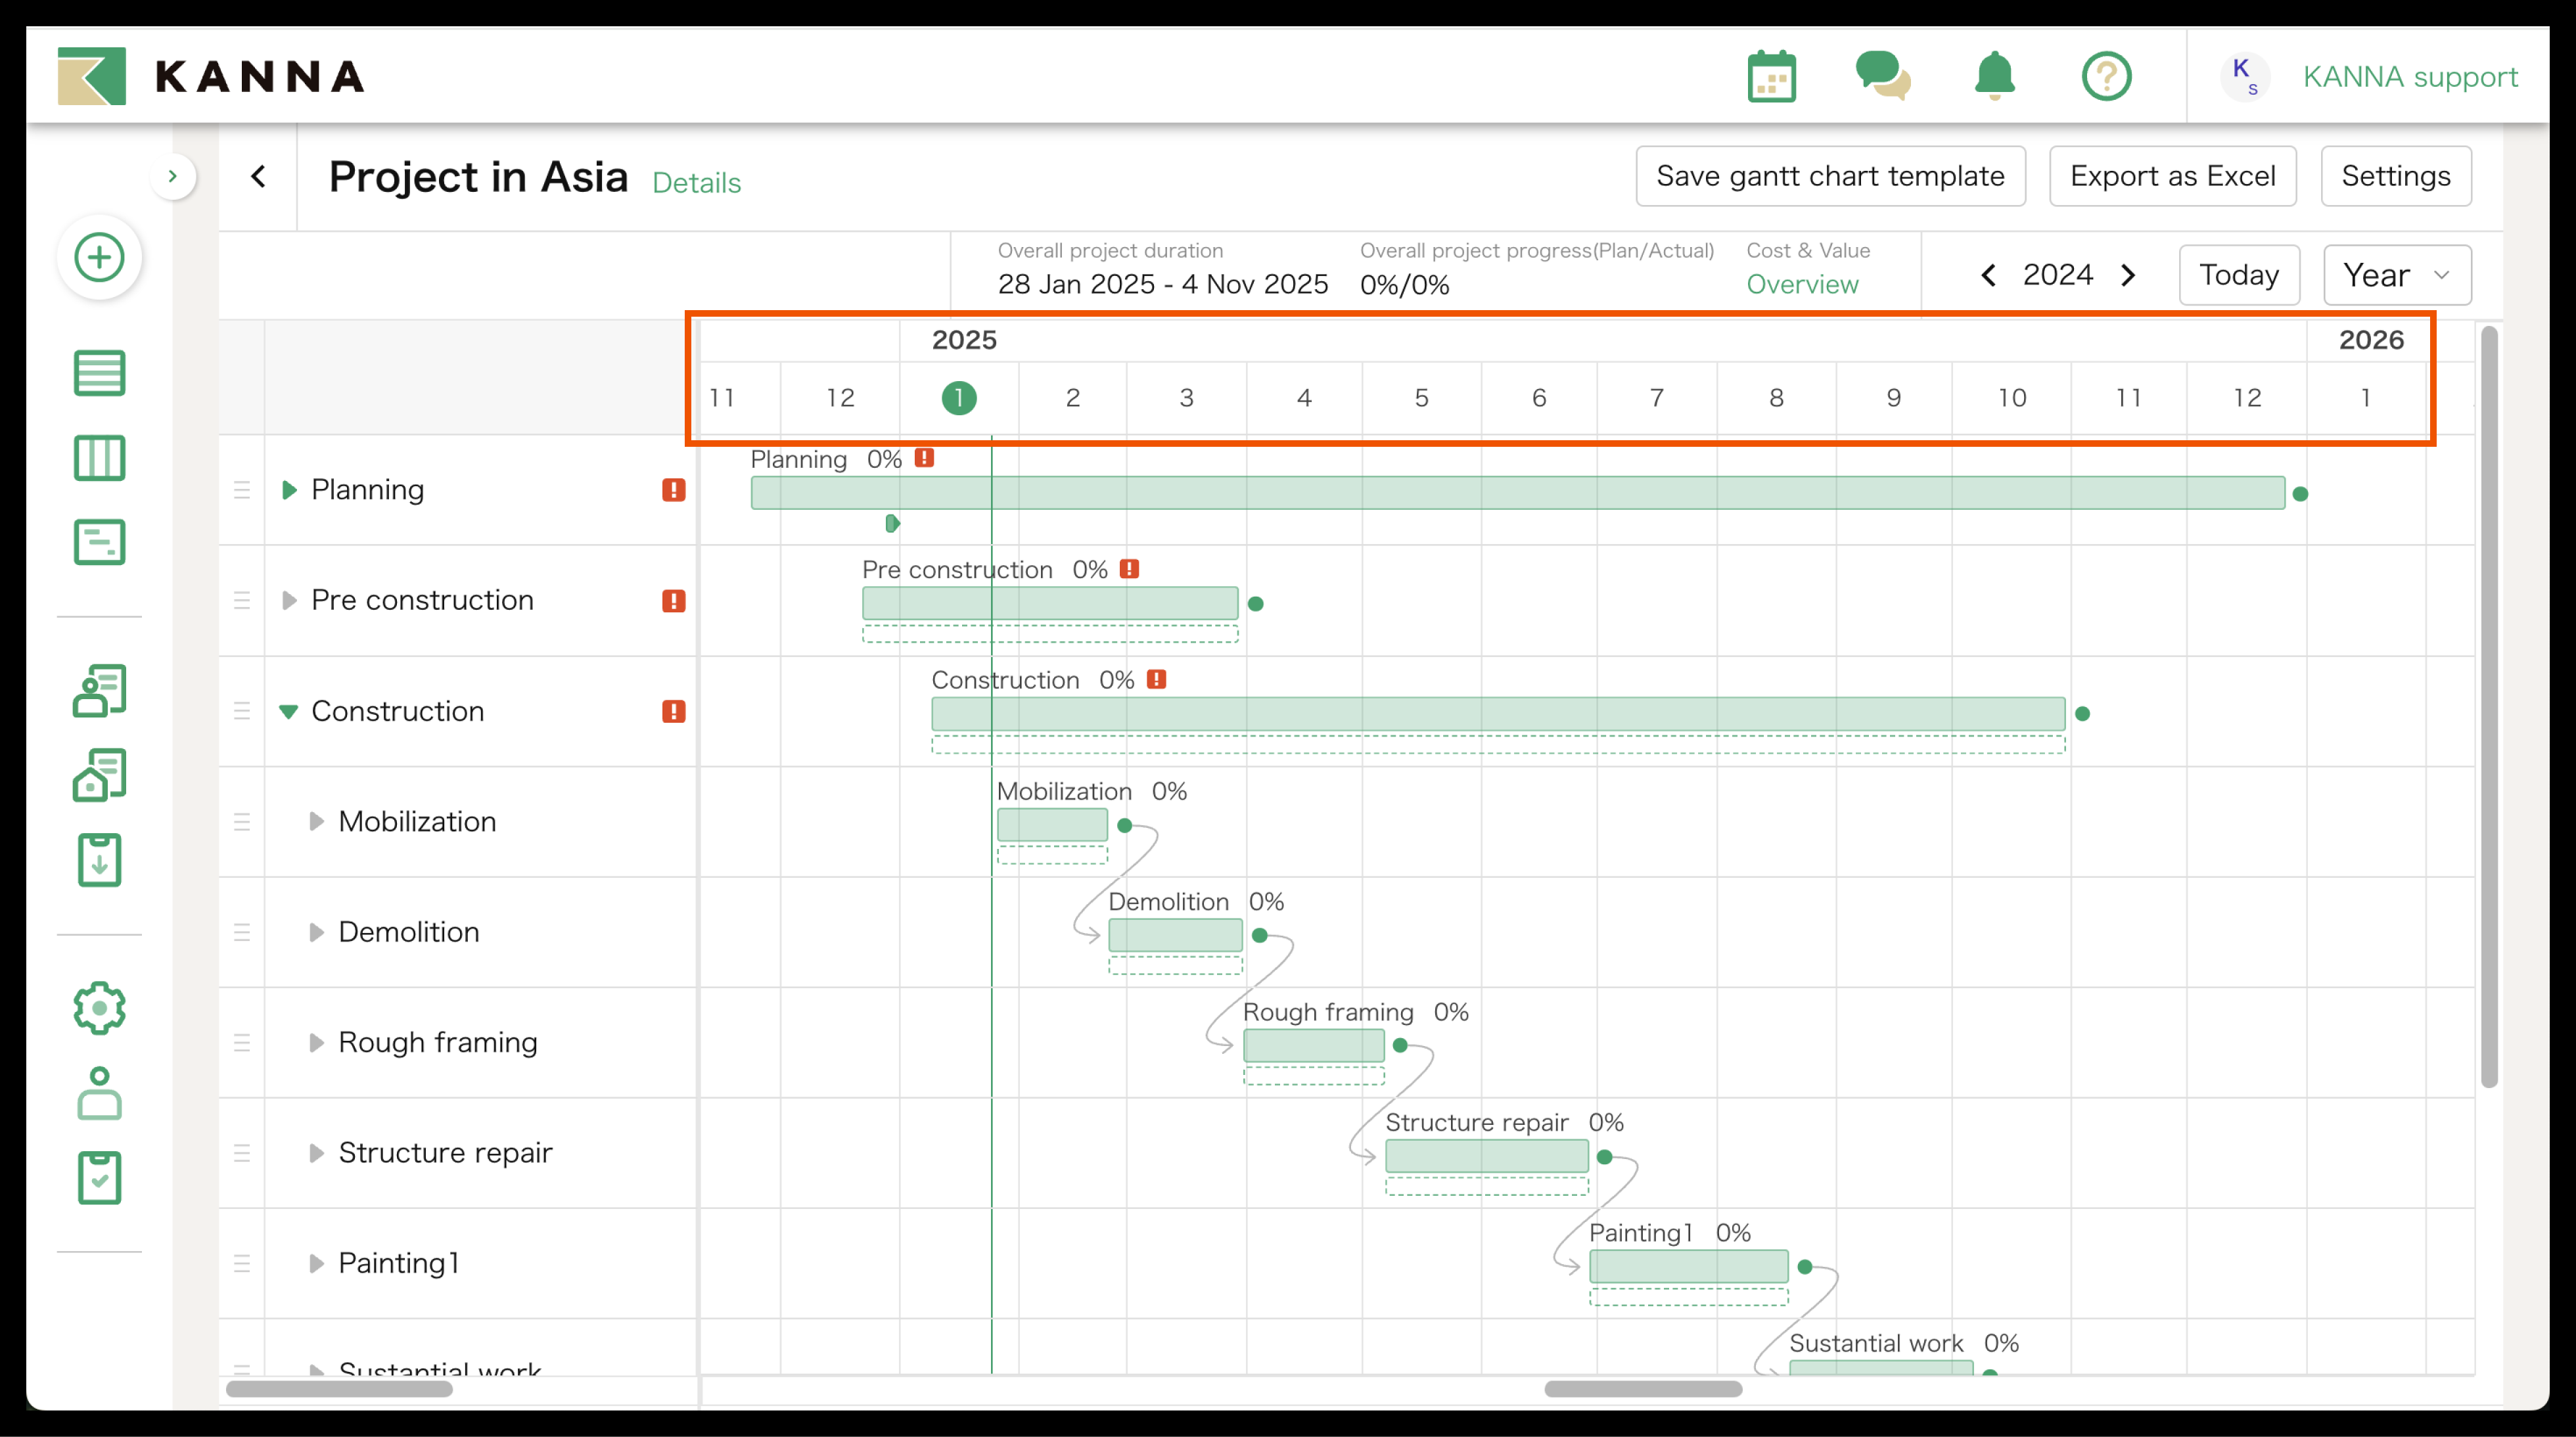
Task: Open the download document sidebar icon
Action: click(99, 860)
